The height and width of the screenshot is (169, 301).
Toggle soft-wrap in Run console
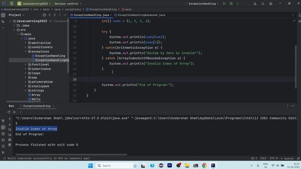click(x=9, y=130)
